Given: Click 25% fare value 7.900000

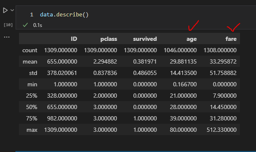Looking at the screenshot, I should point(225,96).
